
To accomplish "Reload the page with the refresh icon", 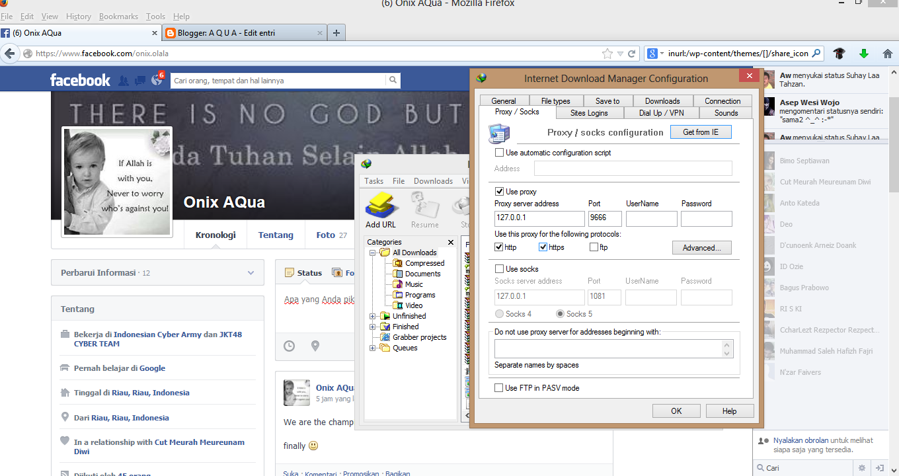I will click(632, 54).
